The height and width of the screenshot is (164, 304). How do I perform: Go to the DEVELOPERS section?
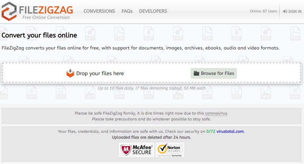pos(153,11)
